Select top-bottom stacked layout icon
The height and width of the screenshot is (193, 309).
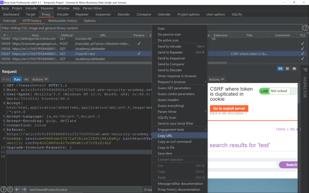point(287,69)
